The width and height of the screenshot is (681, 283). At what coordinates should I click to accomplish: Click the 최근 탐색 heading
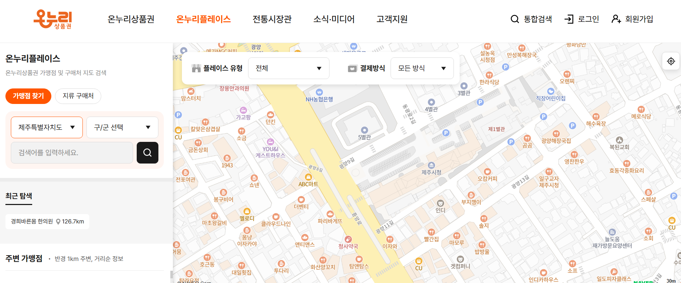pos(19,196)
